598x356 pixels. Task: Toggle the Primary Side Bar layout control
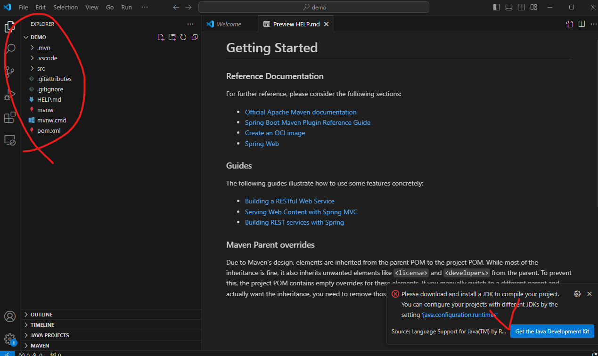496,7
